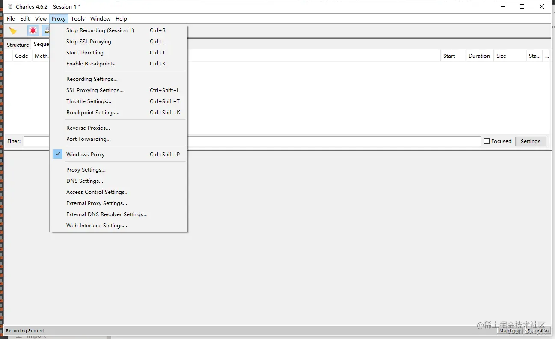The image size is (555, 339).
Task: Click the Charles app icon in title bar
Action: coord(10,6)
